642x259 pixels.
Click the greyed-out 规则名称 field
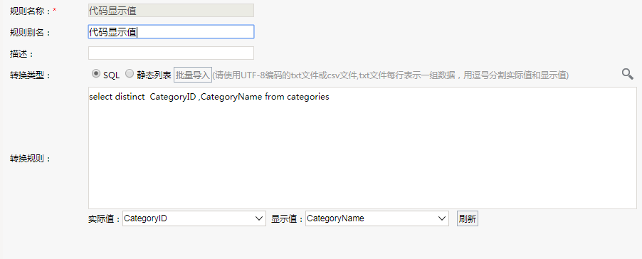click(171, 11)
